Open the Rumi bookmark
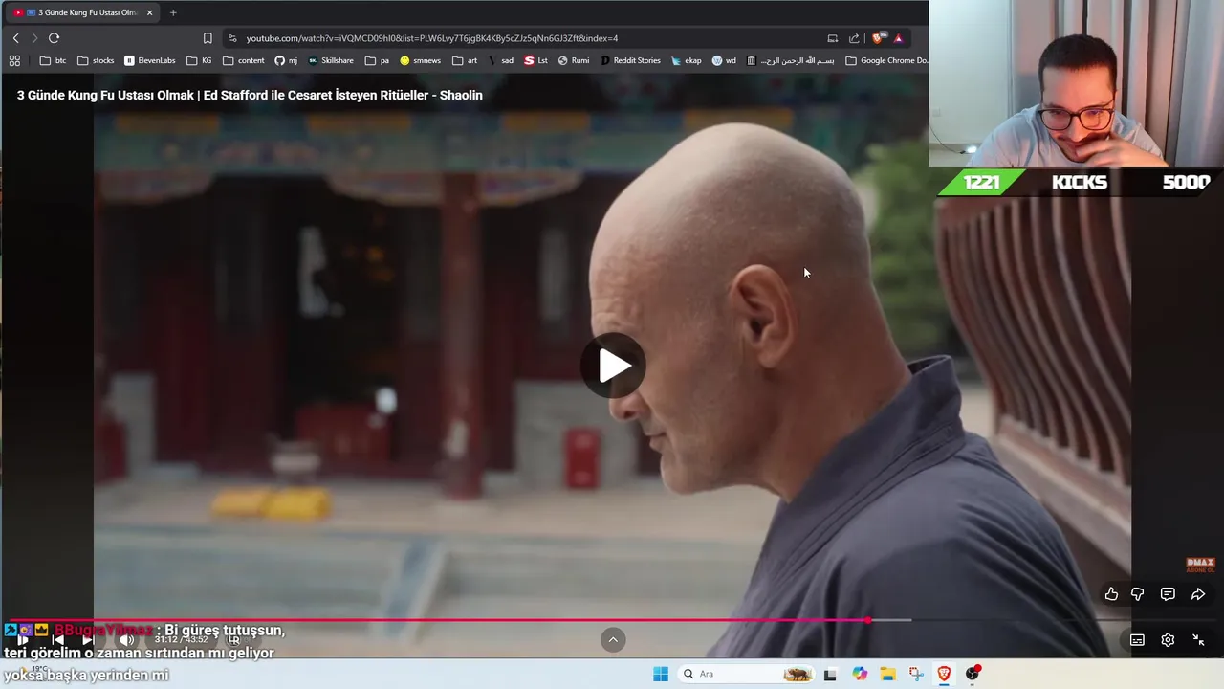The height and width of the screenshot is (689, 1224). pos(574,60)
